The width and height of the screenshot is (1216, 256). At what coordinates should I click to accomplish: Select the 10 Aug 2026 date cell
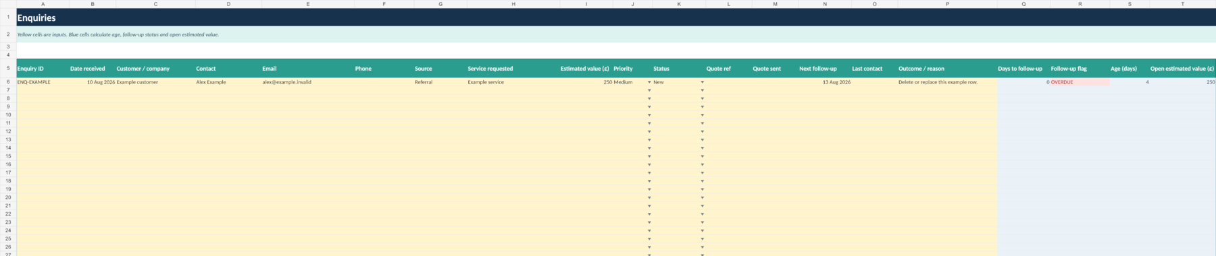pyautogui.click(x=93, y=82)
